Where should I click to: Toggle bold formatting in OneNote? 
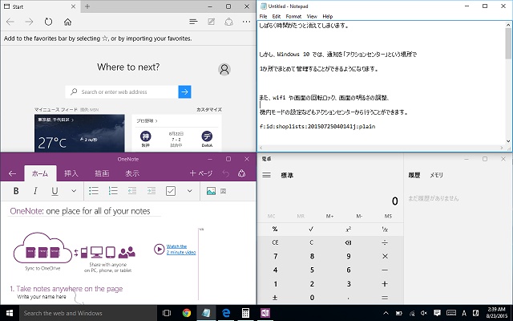tap(16, 191)
